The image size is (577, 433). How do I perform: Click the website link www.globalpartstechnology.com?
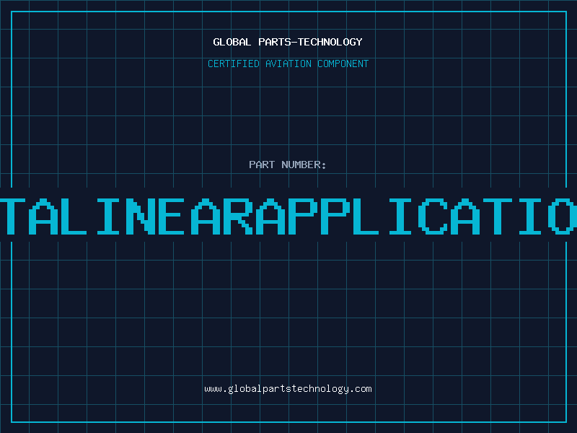coord(288,389)
